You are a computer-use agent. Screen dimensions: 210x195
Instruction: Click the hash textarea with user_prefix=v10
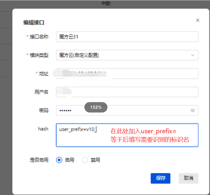(x=127, y=135)
